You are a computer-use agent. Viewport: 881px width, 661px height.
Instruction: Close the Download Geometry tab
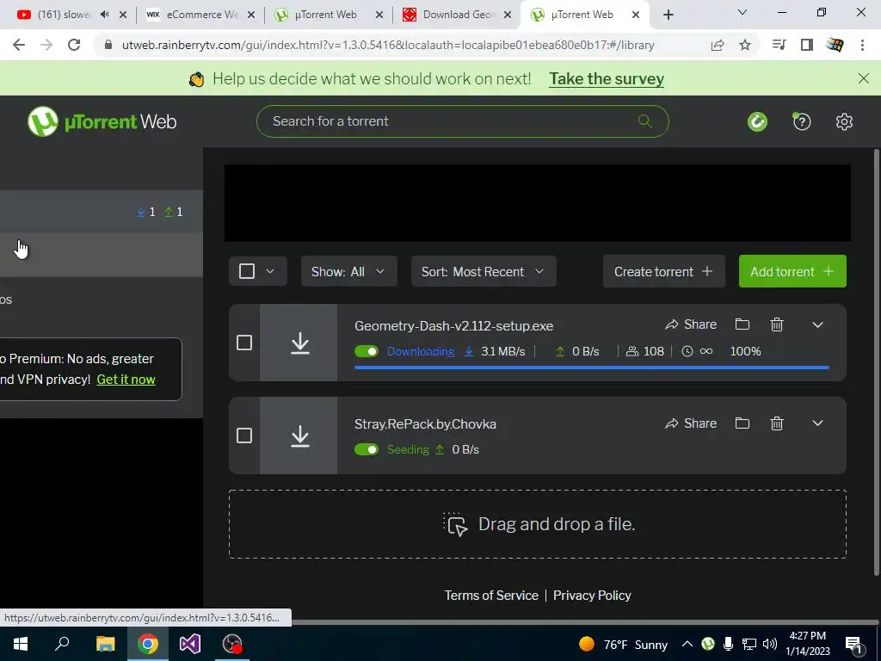[x=508, y=15]
